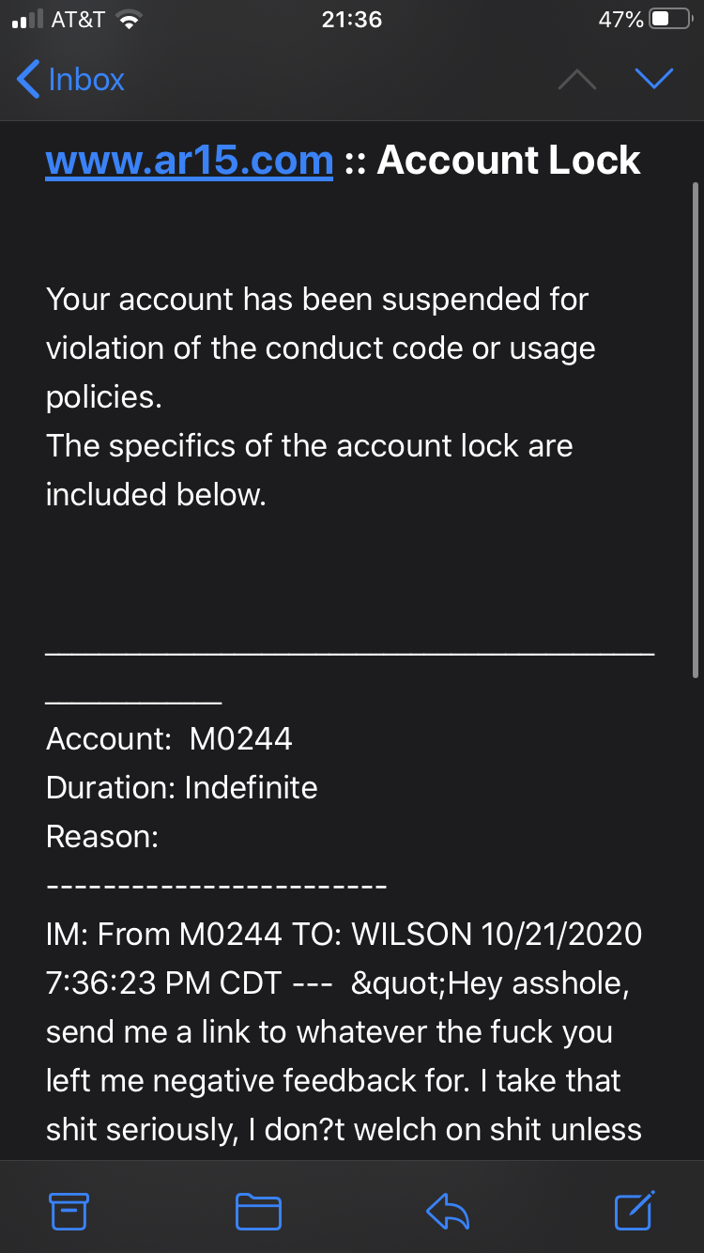Tap the reply arrow icon
The width and height of the screenshot is (704, 1253).
pos(448,1211)
